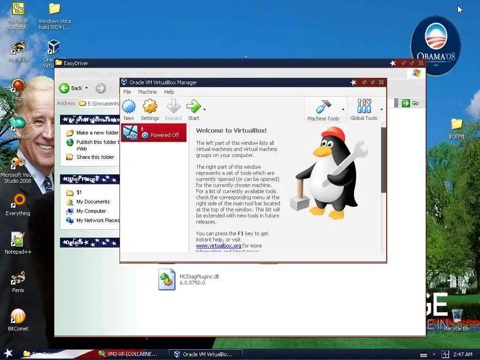Click the Discard arrow icon
Image resolution: width=480 pixels, height=360 pixels.
(x=173, y=106)
